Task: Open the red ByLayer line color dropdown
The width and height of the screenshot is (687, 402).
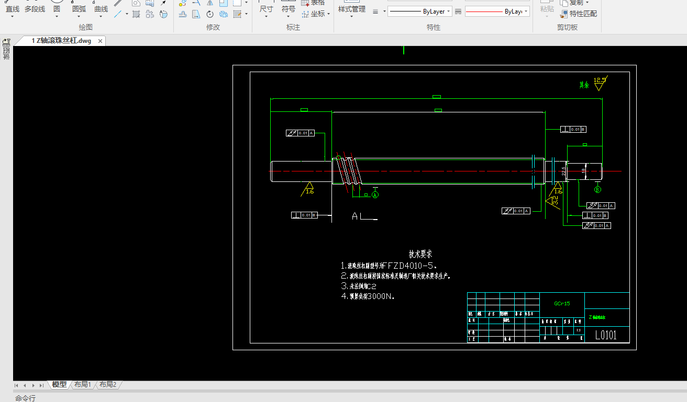Action: 497,12
